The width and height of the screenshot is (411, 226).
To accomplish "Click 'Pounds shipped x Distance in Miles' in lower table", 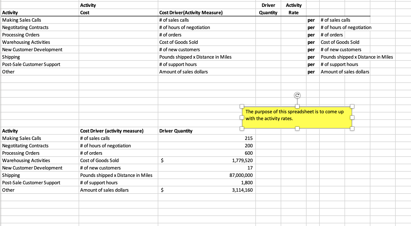I will 116,175.
